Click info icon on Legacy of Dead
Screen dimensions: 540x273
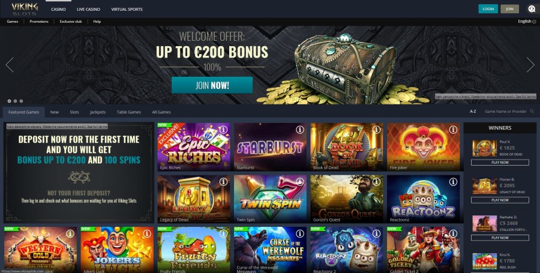coord(224,182)
